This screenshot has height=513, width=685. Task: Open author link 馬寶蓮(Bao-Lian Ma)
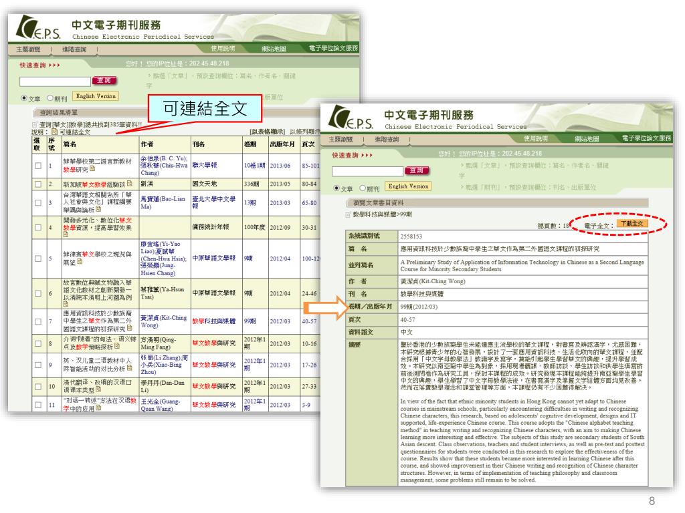tap(163, 202)
